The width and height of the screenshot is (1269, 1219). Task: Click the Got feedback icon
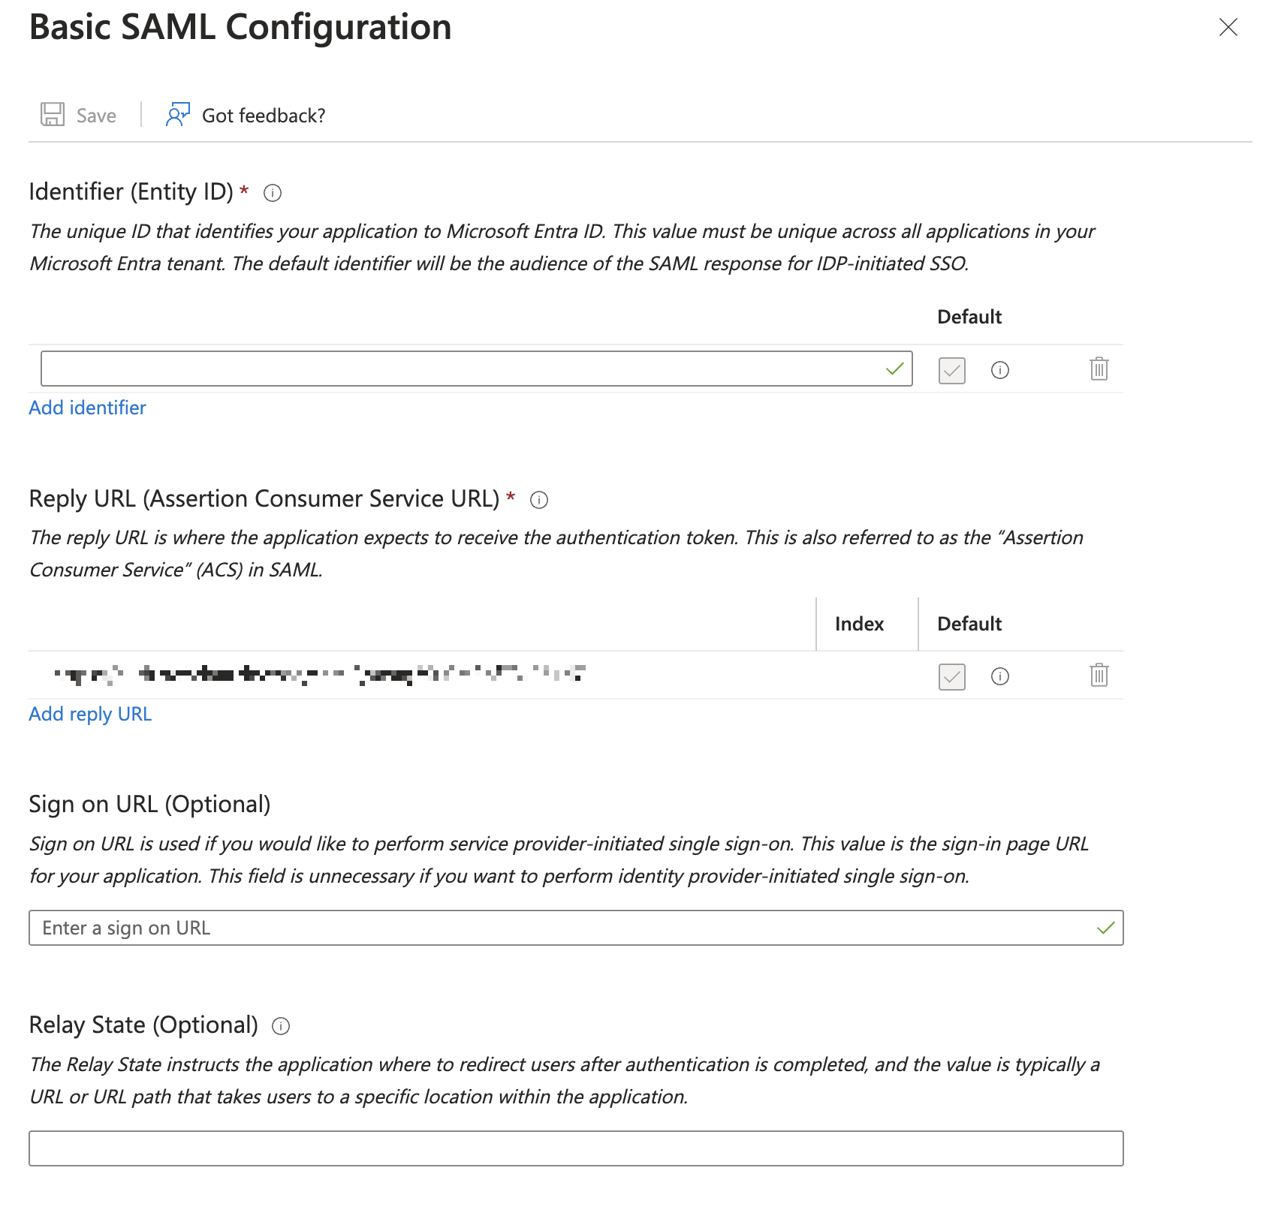[177, 114]
